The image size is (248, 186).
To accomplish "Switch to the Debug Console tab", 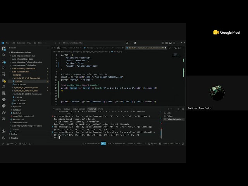I will pos(79,109).
